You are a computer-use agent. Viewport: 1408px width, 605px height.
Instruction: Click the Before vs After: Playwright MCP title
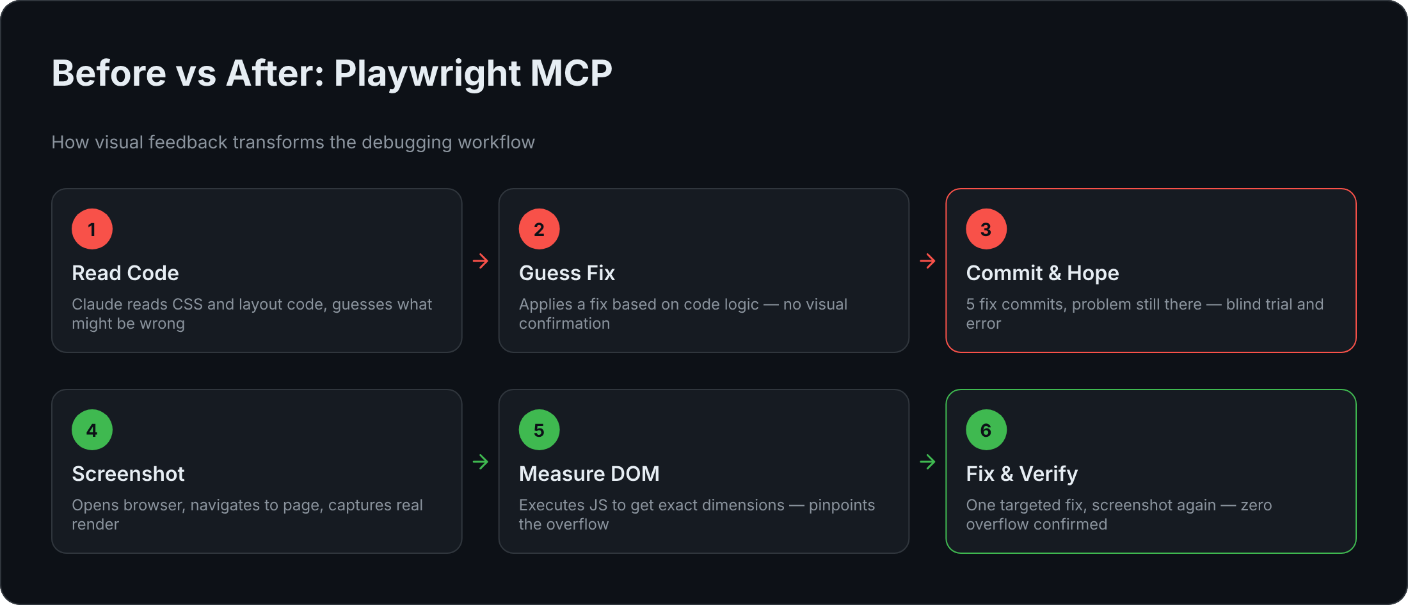click(x=332, y=73)
